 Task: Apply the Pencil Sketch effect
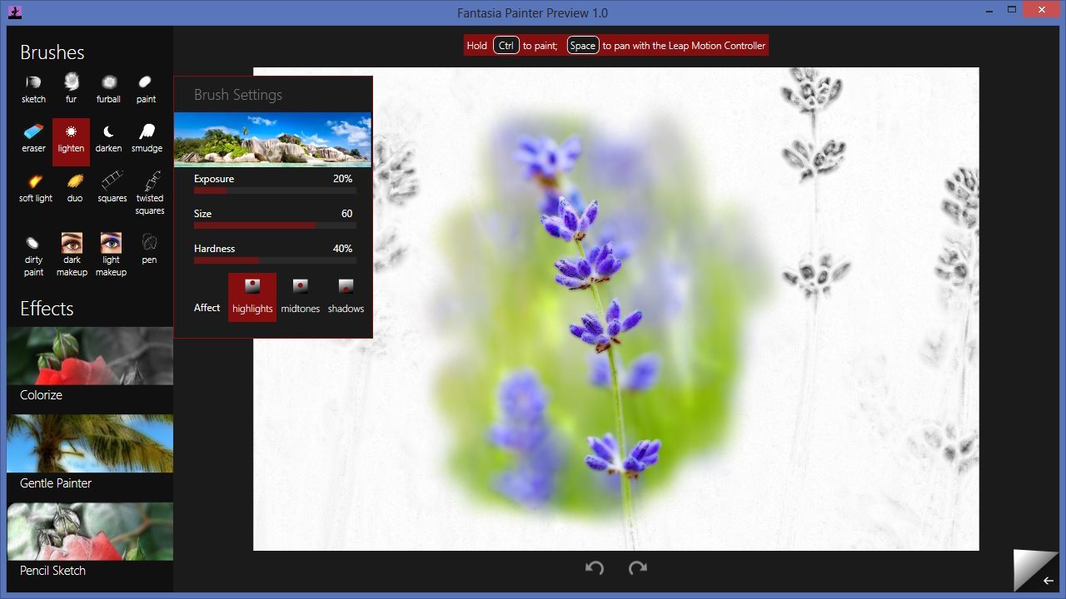(90, 542)
